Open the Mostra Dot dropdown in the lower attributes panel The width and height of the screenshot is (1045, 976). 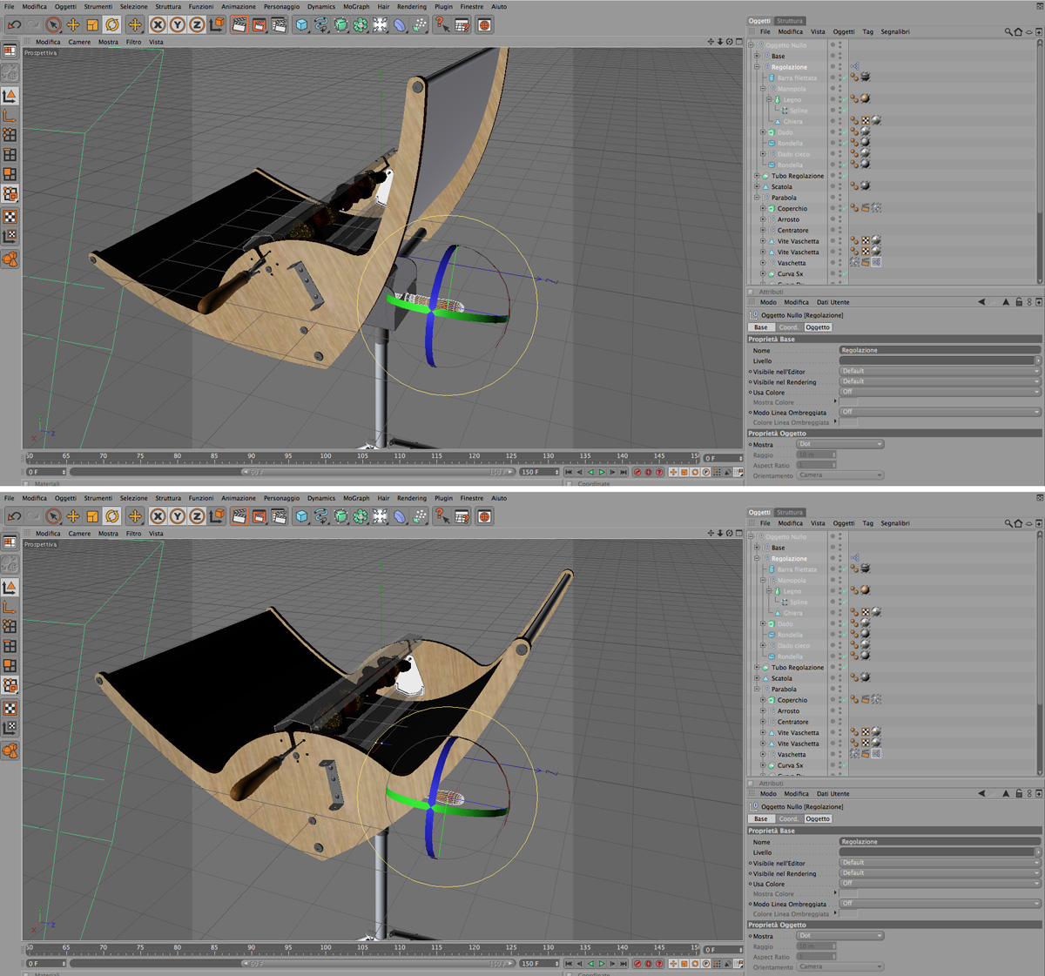point(840,935)
